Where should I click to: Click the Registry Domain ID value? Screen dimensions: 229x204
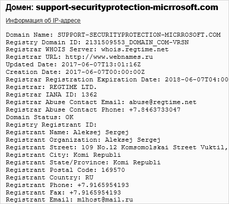coord(137,42)
